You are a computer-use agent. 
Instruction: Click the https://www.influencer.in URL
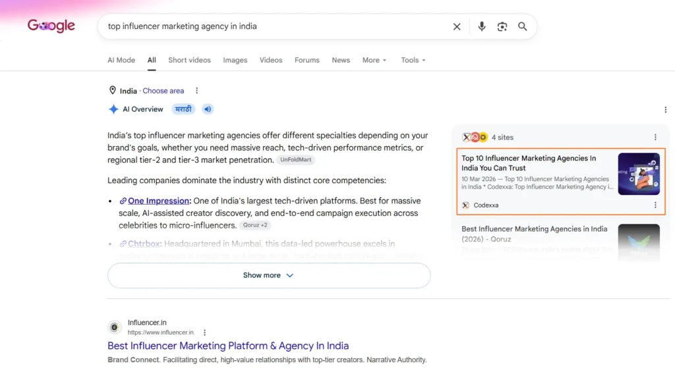coord(161,332)
